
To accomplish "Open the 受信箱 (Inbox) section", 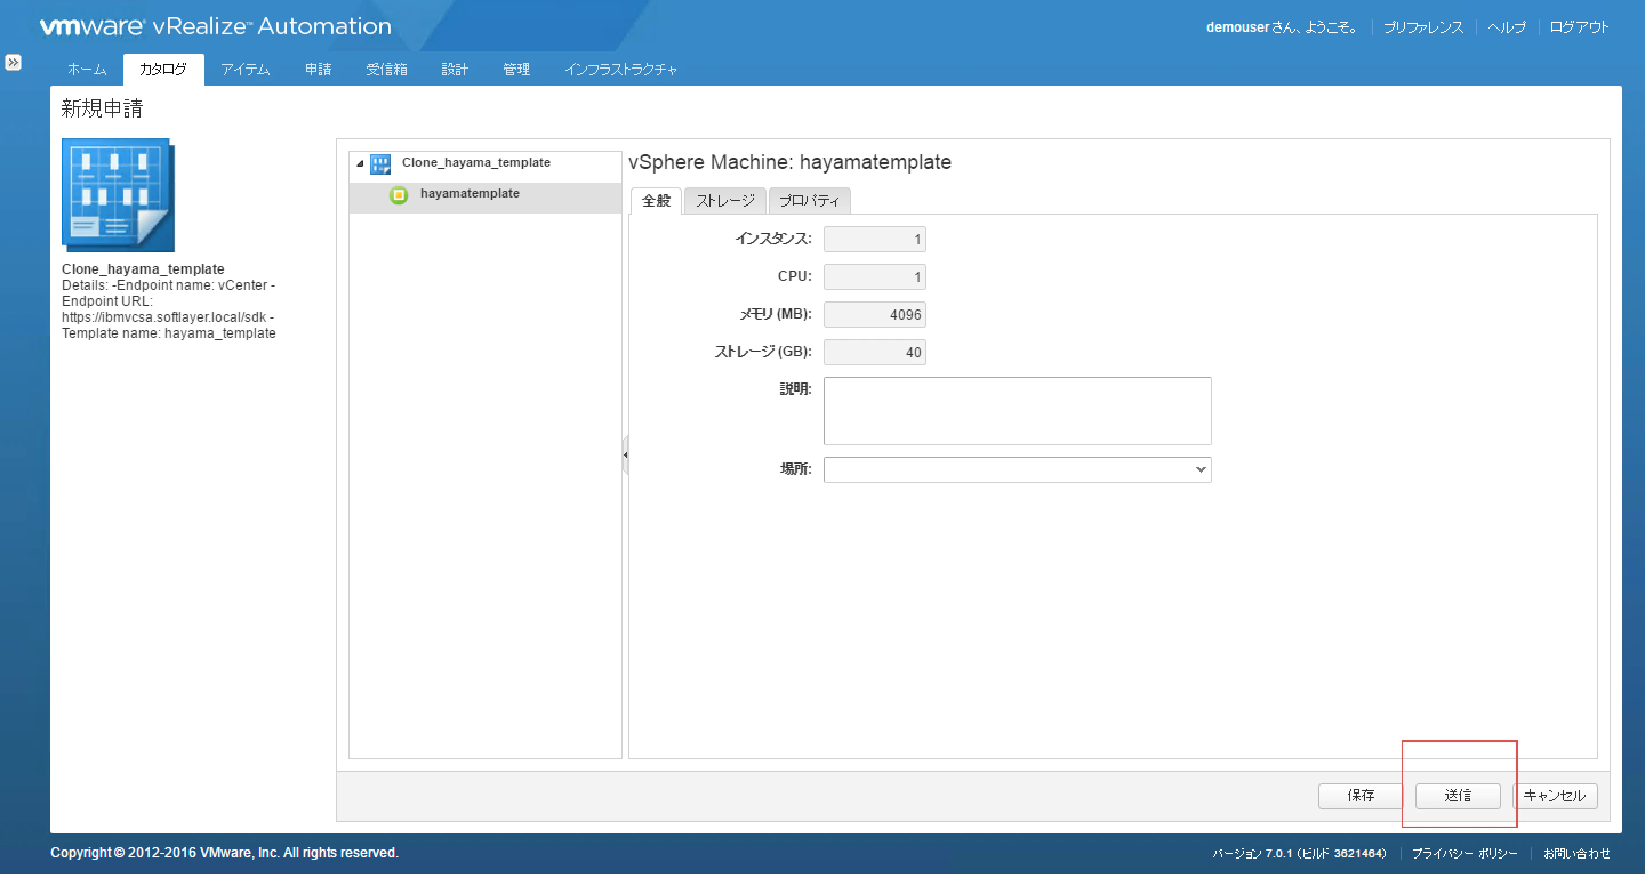I will [x=387, y=69].
